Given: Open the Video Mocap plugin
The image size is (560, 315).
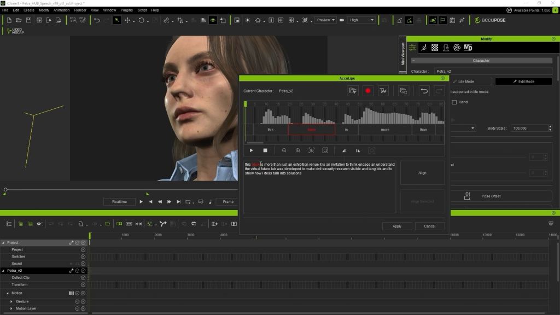Looking at the screenshot, I should click(15, 31).
